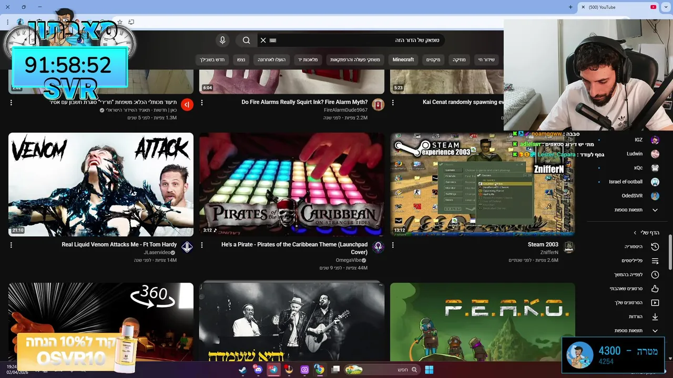The image size is (673, 378).
Task: Click the FireAlarmDude5967 channel avatar
Action: pos(378,104)
